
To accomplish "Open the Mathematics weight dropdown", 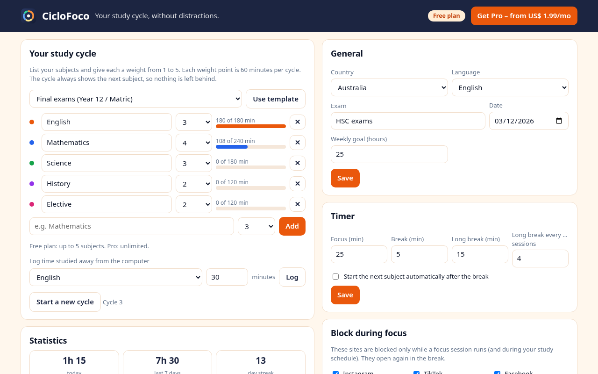I will (x=194, y=143).
